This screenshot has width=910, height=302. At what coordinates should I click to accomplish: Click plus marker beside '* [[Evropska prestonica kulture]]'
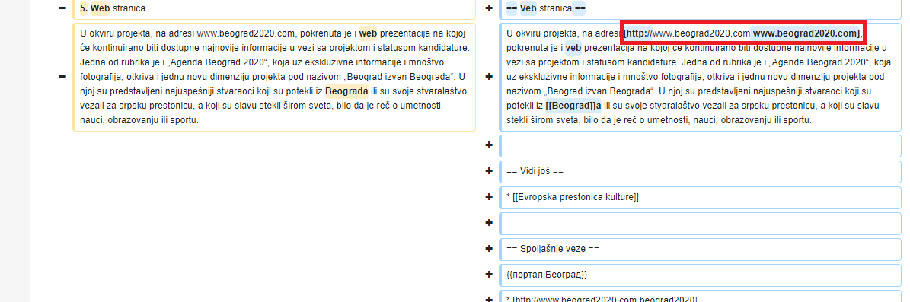tap(489, 197)
